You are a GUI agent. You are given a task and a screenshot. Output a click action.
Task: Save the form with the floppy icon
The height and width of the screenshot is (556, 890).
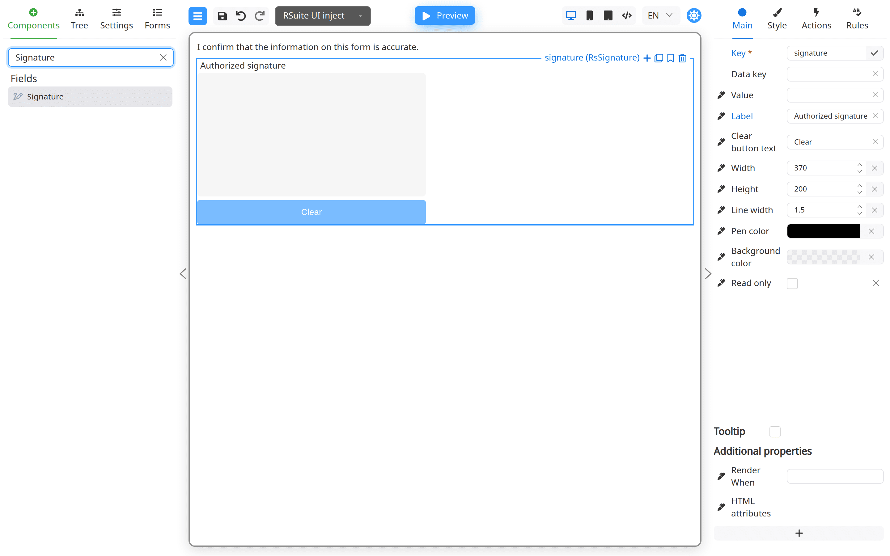(x=222, y=16)
